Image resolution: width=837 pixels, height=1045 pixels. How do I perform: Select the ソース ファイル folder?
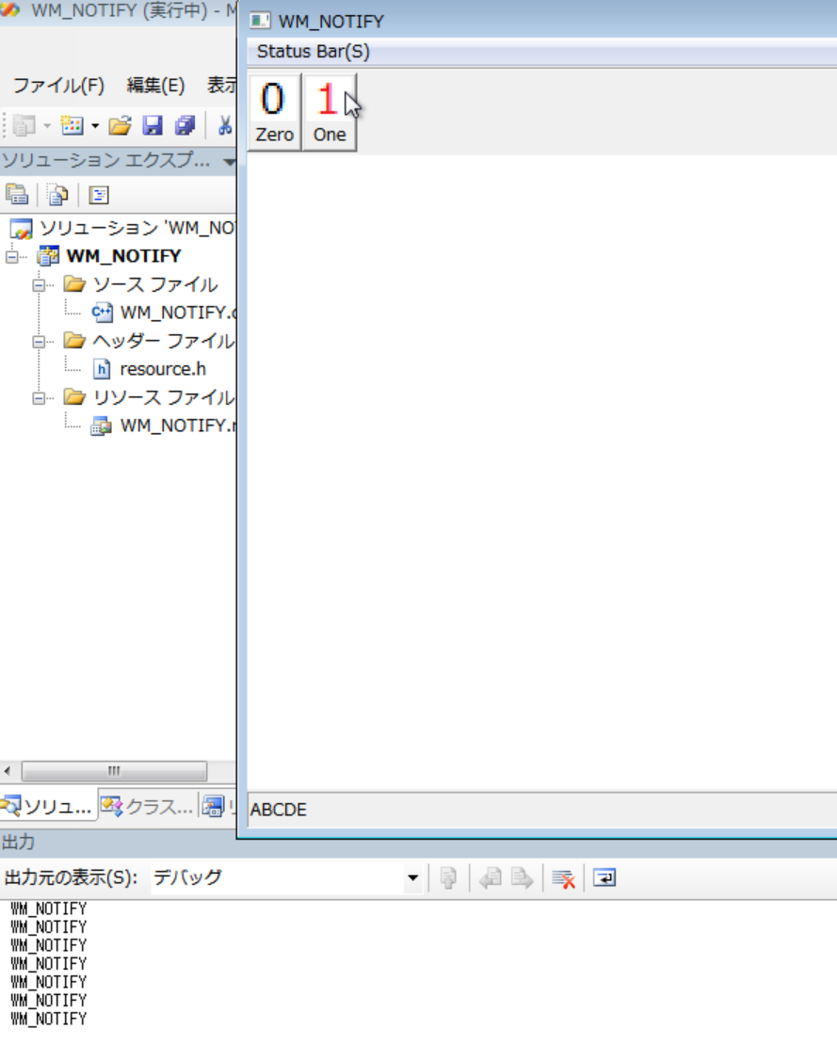click(x=155, y=284)
